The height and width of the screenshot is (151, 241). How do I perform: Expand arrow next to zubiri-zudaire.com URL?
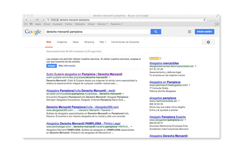pyautogui.click(x=110, y=77)
